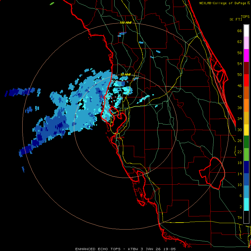Click the "KTBW" radar site identifier
Viewport: 251px width, 251px height.
(x=133, y=249)
